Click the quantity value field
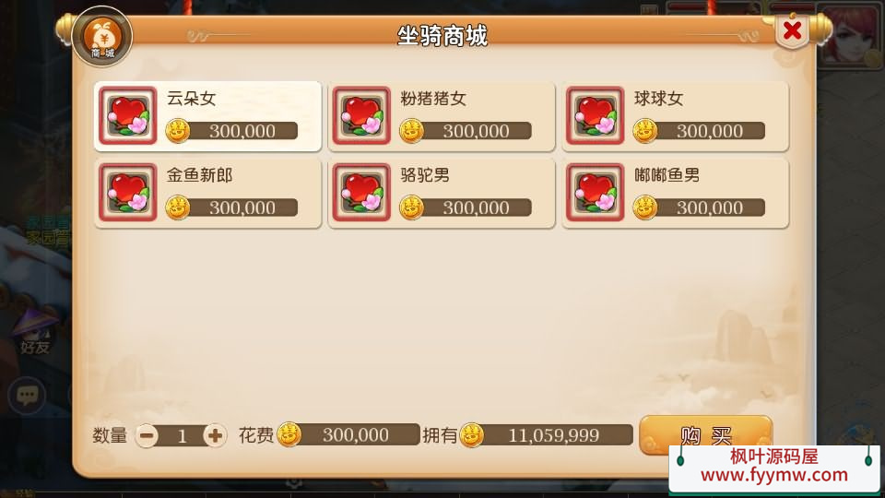Screen dimensions: 885x498 point(182,436)
